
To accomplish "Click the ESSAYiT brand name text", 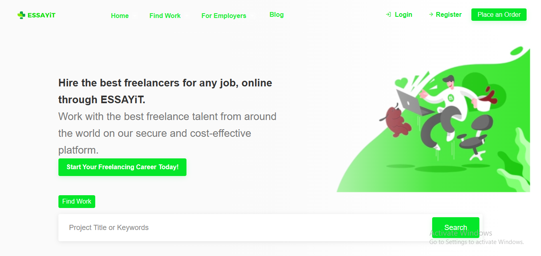I will coord(42,15).
